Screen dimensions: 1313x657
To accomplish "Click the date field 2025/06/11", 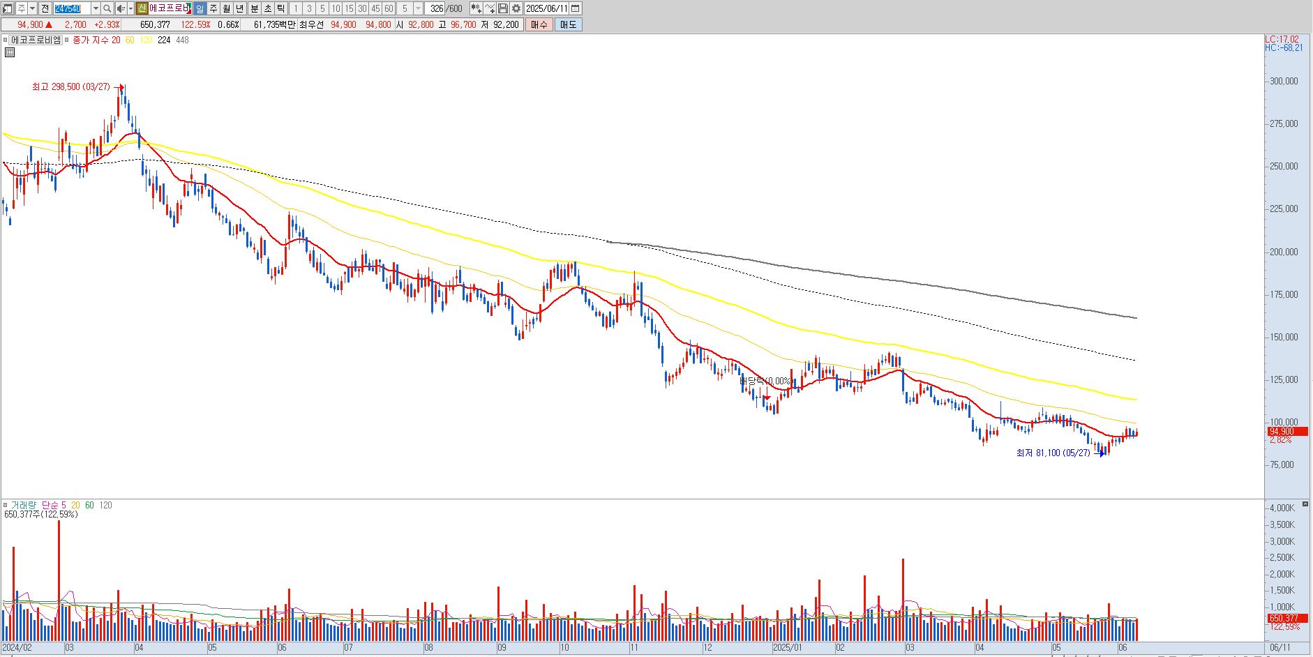I will click(547, 8).
